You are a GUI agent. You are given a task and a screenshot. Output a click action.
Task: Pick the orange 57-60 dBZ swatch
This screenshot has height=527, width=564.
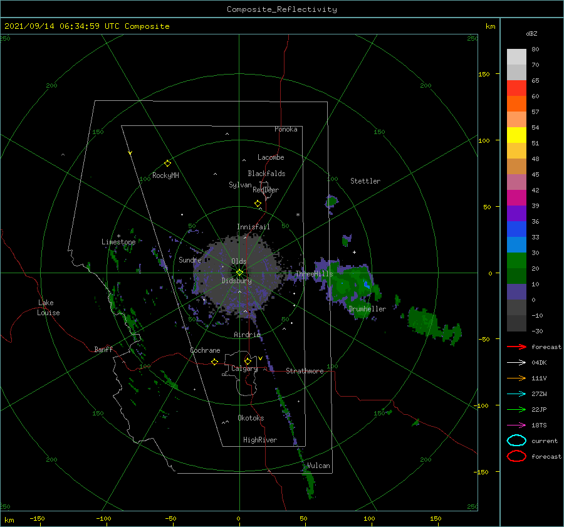tap(516, 103)
